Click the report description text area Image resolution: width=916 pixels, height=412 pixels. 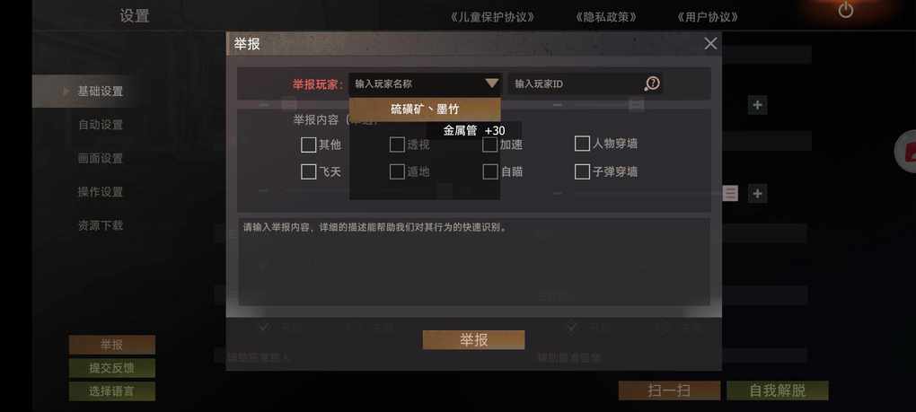click(x=474, y=261)
